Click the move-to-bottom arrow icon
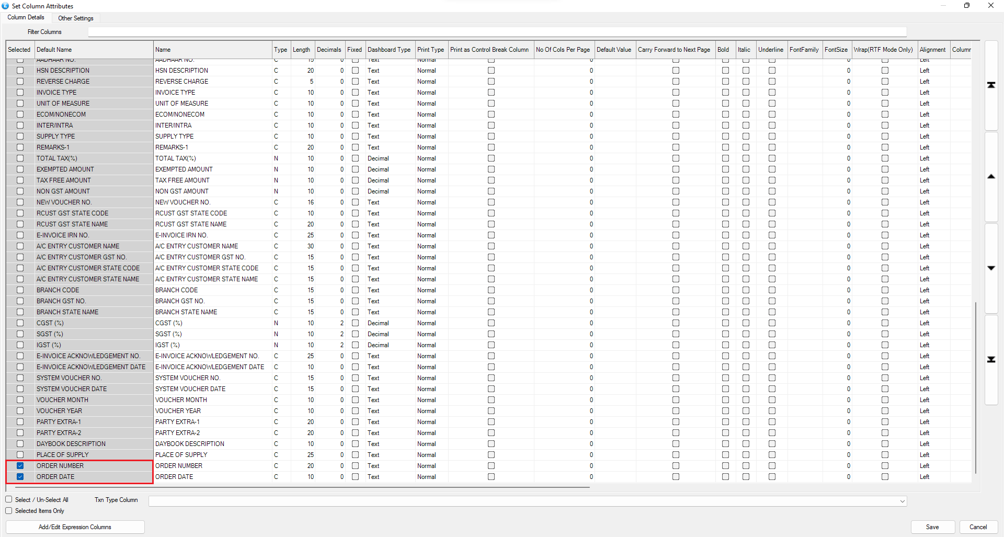This screenshot has height=537, width=1004. [x=991, y=360]
